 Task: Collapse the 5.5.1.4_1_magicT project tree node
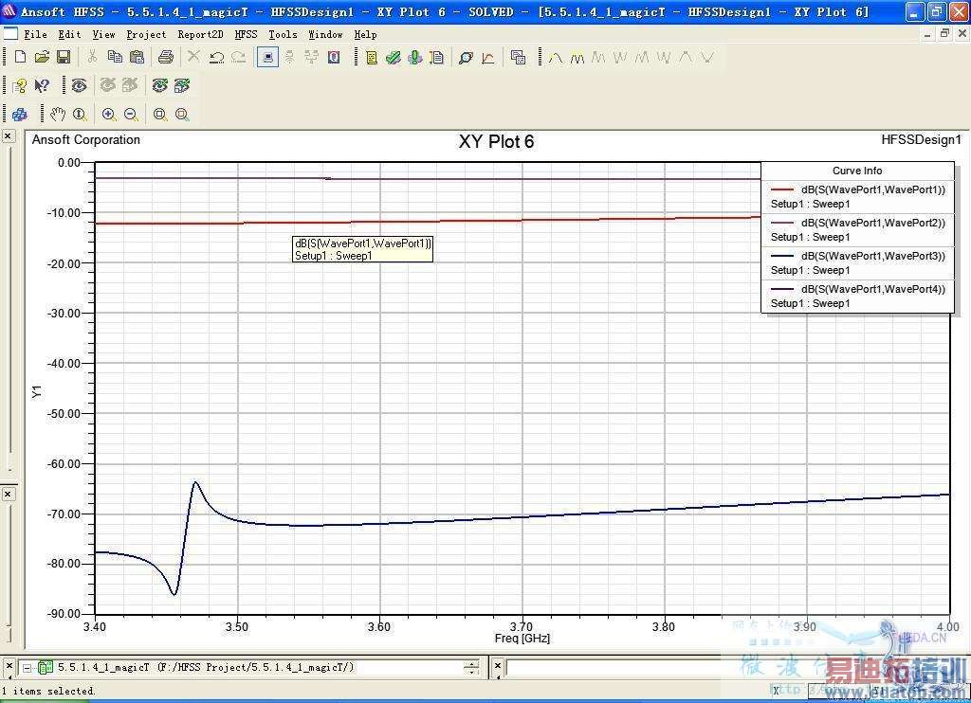pyautogui.click(x=27, y=668)
